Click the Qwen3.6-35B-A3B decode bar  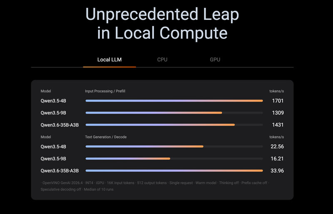(x=174, y=170)
